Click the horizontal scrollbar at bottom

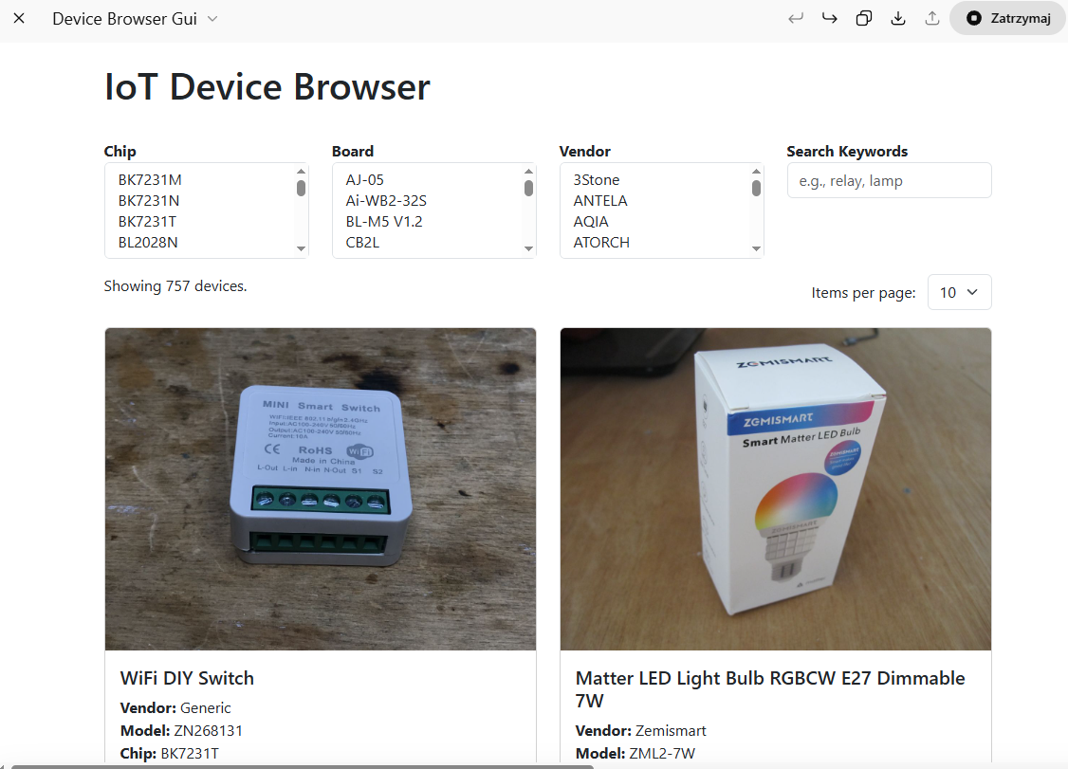[303, 766]
